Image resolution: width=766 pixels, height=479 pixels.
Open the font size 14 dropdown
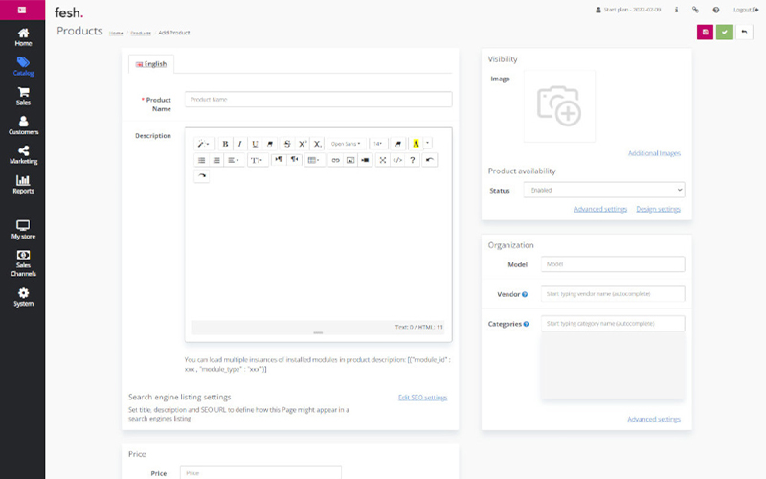(377, 144)
